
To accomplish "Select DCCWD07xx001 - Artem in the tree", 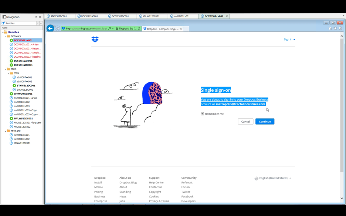I will tap(26, 44).
